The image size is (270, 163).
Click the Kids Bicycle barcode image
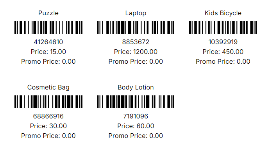click(x=223, y=28)
